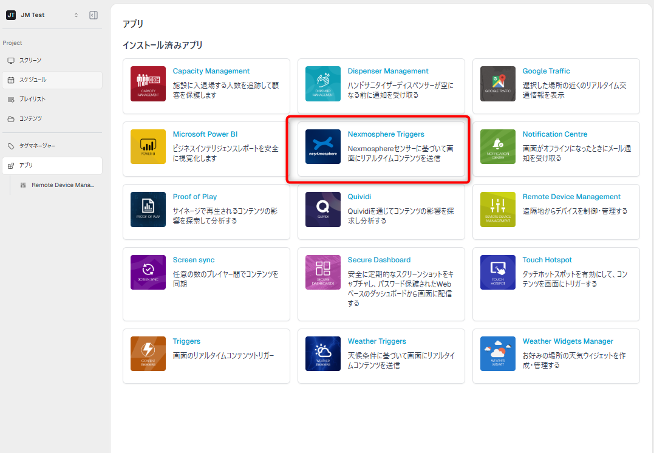This screenshot has width=654, height=453.
Task: Open the Capacity Management app icon
Action: point(148,84)
